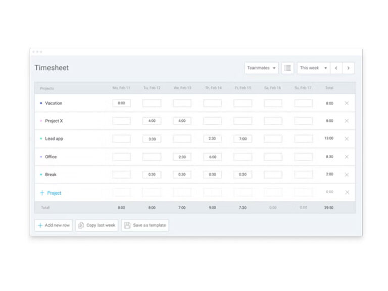Delete the Office row

[347, 157]
